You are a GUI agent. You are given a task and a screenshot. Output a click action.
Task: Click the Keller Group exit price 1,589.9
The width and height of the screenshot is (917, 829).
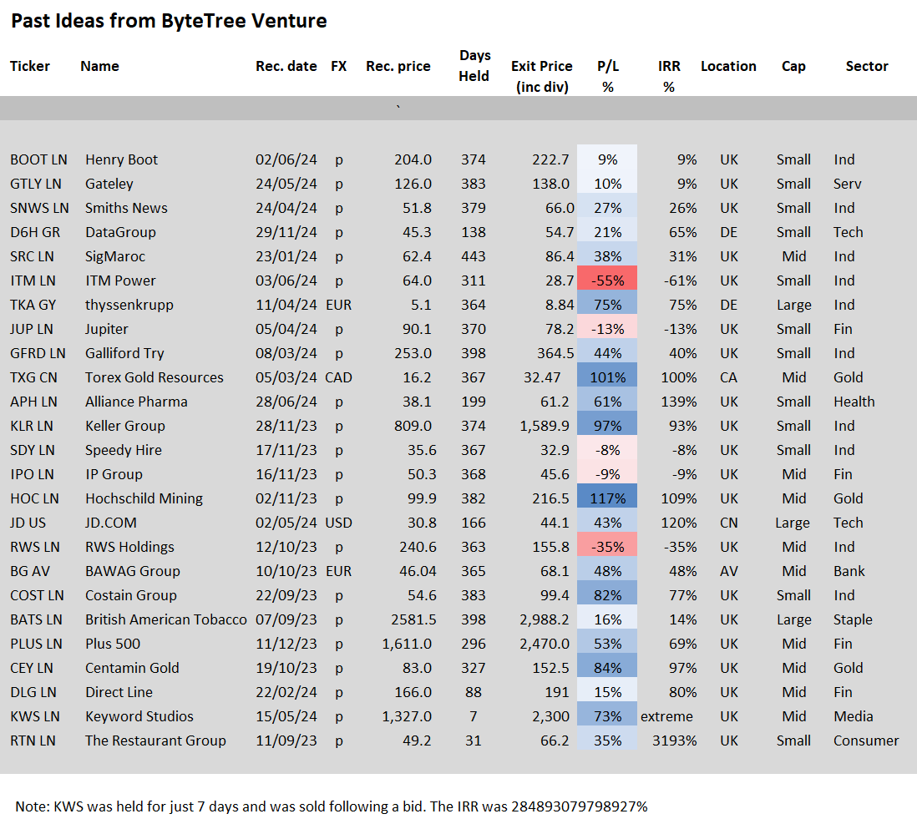tap(545, 427)
